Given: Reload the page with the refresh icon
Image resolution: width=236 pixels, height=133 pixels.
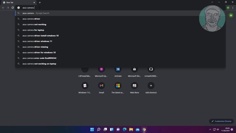Looking at the screenshot, I should (x=13, y=8).
